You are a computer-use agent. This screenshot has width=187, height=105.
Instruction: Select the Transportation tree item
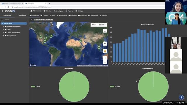click(11, 36)
